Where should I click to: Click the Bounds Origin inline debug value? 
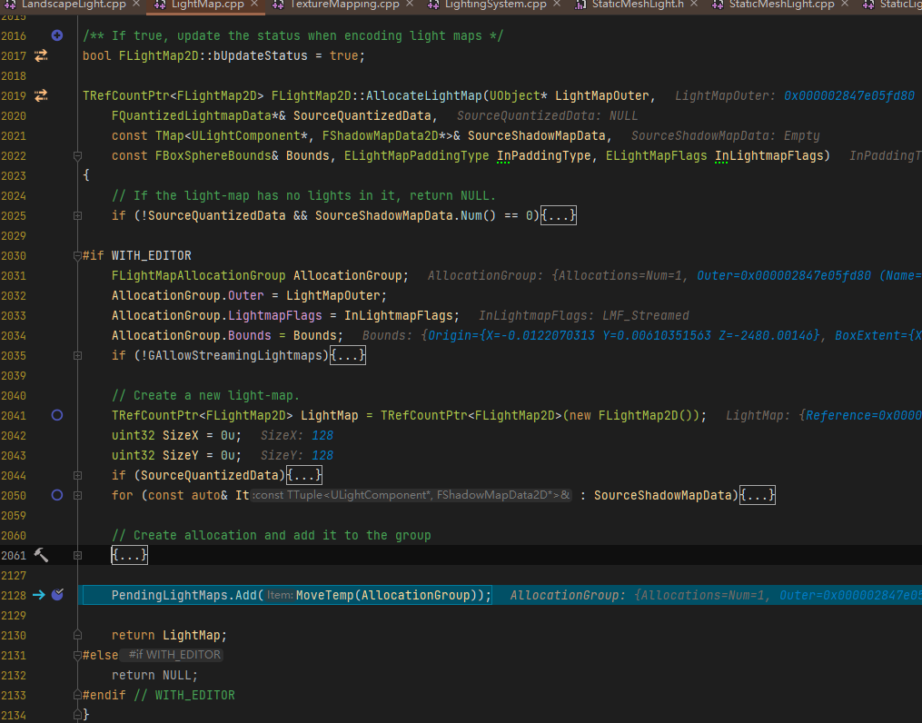tap(623, 335)
